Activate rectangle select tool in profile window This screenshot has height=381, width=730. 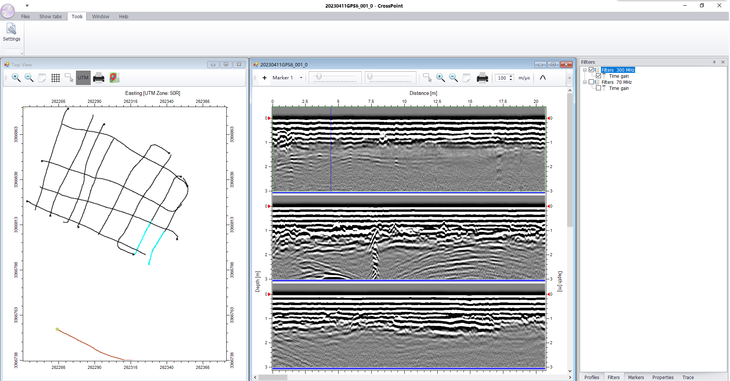[x=427, y=78]
